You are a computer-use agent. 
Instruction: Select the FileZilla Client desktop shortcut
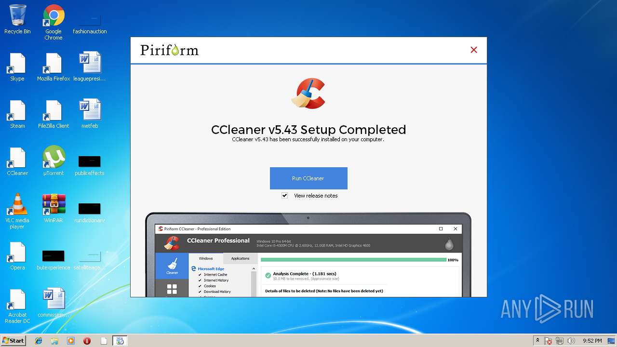[x=54, y=114]
